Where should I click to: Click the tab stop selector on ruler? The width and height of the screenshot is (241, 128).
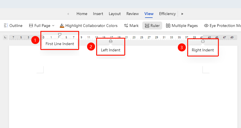5,37
